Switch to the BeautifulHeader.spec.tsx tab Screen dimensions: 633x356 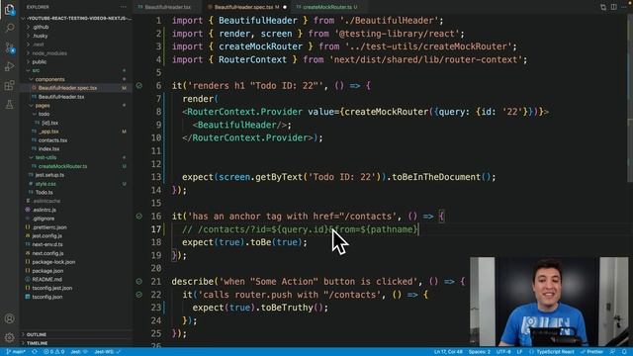pyautogui.click(x=246, y=7)
